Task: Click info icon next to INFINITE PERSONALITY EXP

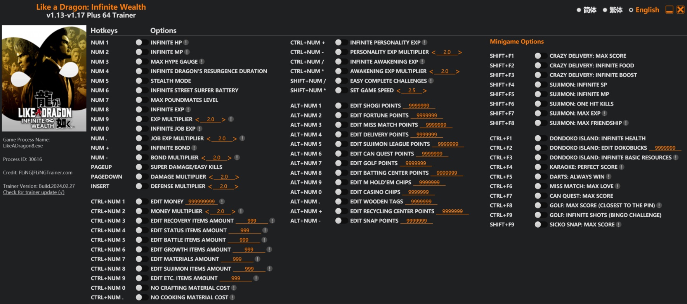Action: (x=425, y=43)
